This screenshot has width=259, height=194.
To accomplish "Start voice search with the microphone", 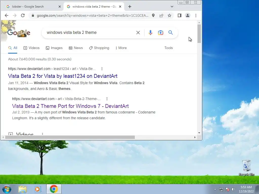I will pos(150,33).
